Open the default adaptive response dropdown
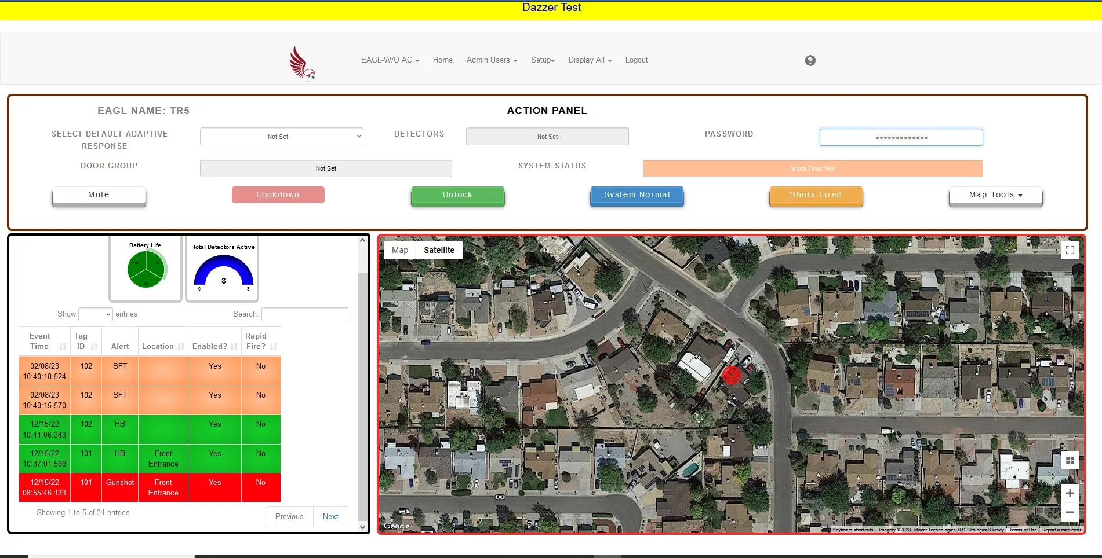Screen dimensions: 1102x558 coord(282,137)
